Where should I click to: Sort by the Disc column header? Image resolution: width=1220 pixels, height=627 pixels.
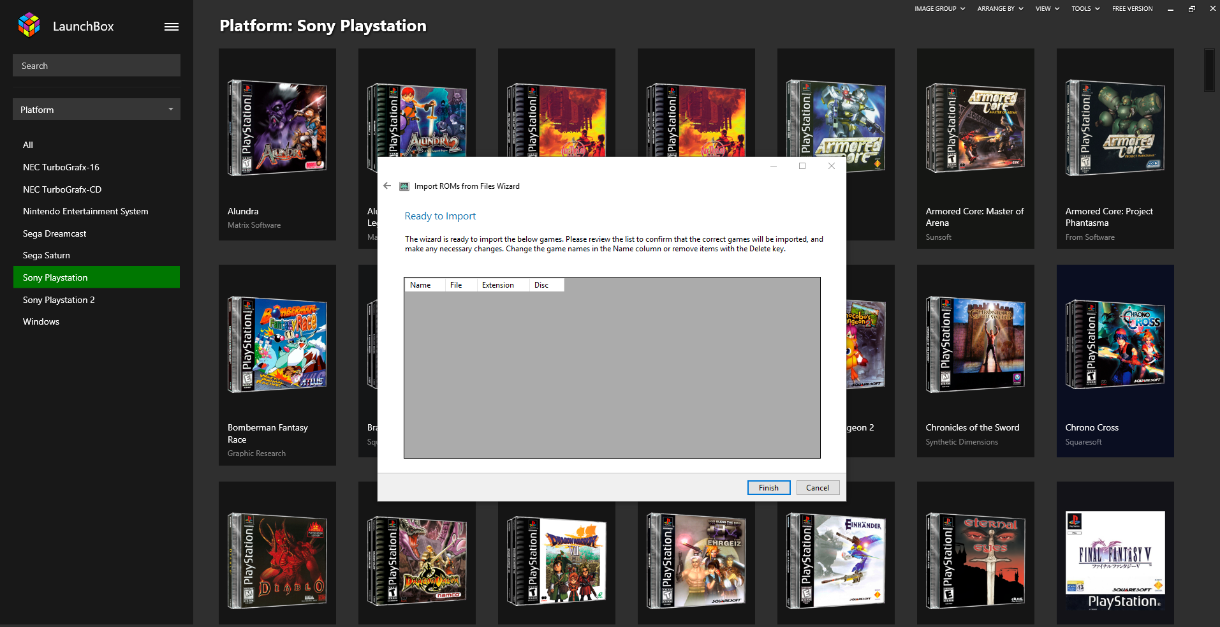click(x=547, y=285)
